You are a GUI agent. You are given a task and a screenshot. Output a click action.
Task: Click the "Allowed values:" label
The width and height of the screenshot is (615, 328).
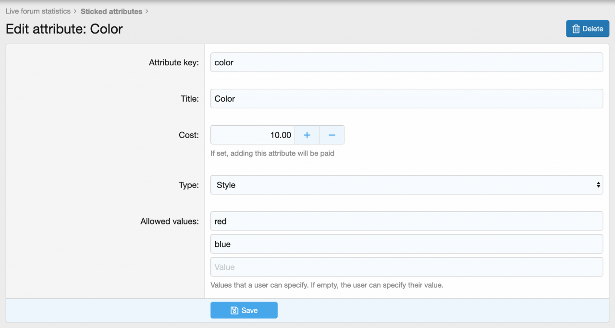pos(169,222)
